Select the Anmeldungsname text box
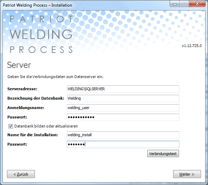This screenshot has height=185, width=208. point(123,108)
